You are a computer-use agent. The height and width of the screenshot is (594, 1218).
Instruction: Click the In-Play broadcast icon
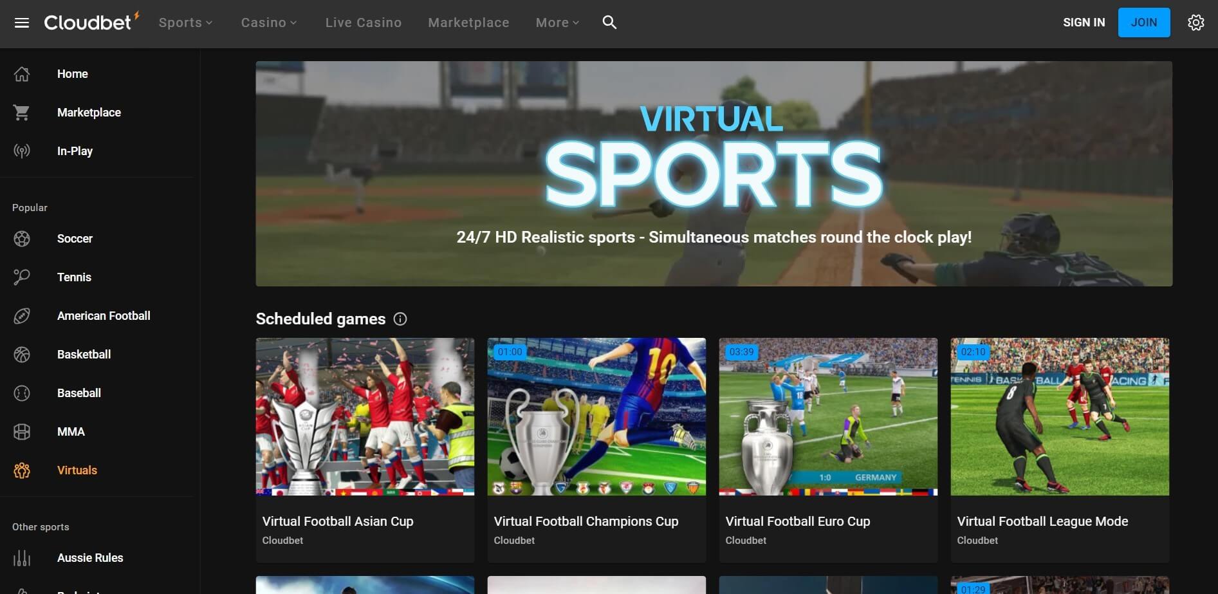point(22,151)
